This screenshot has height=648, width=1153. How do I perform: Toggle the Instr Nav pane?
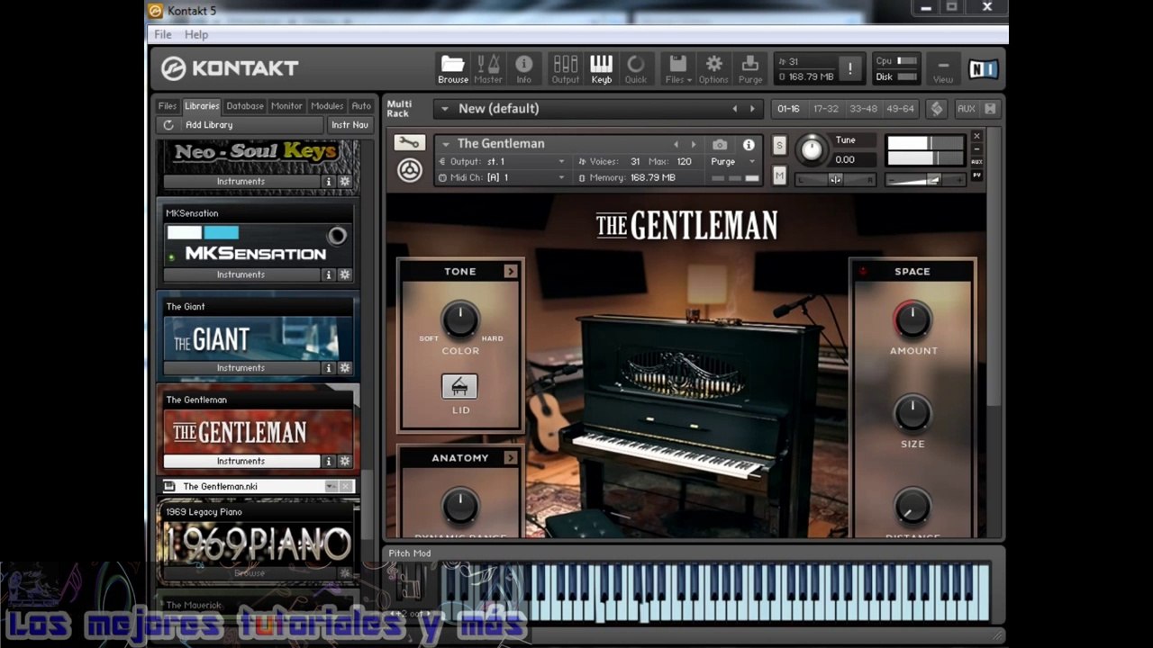coord(350,125)
